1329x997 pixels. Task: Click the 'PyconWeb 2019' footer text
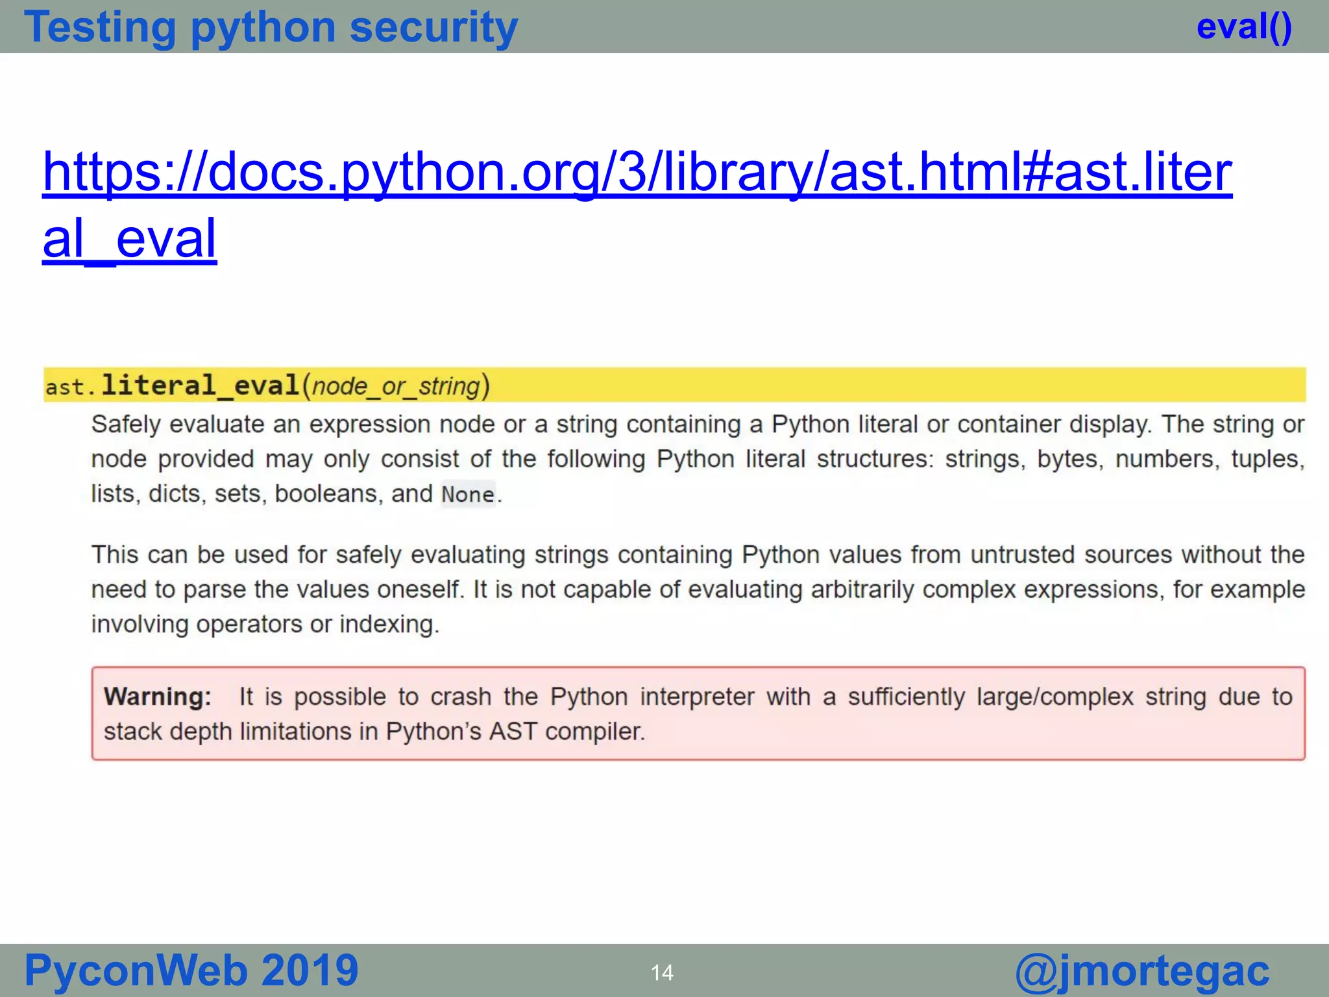pyautogui.click(x=191, y=971)
